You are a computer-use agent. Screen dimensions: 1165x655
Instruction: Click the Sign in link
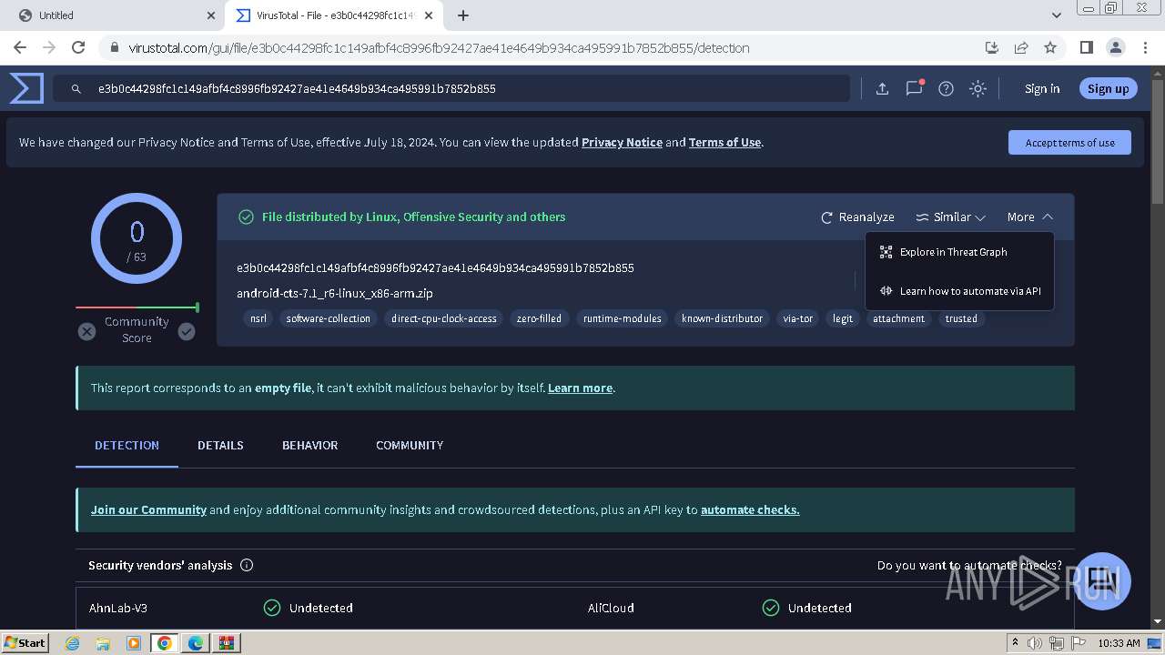pyautogui.click(x=1042, y=88)
